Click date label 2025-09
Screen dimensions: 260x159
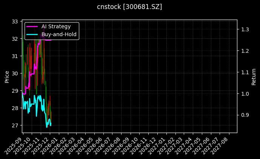(x=14, y=145)
